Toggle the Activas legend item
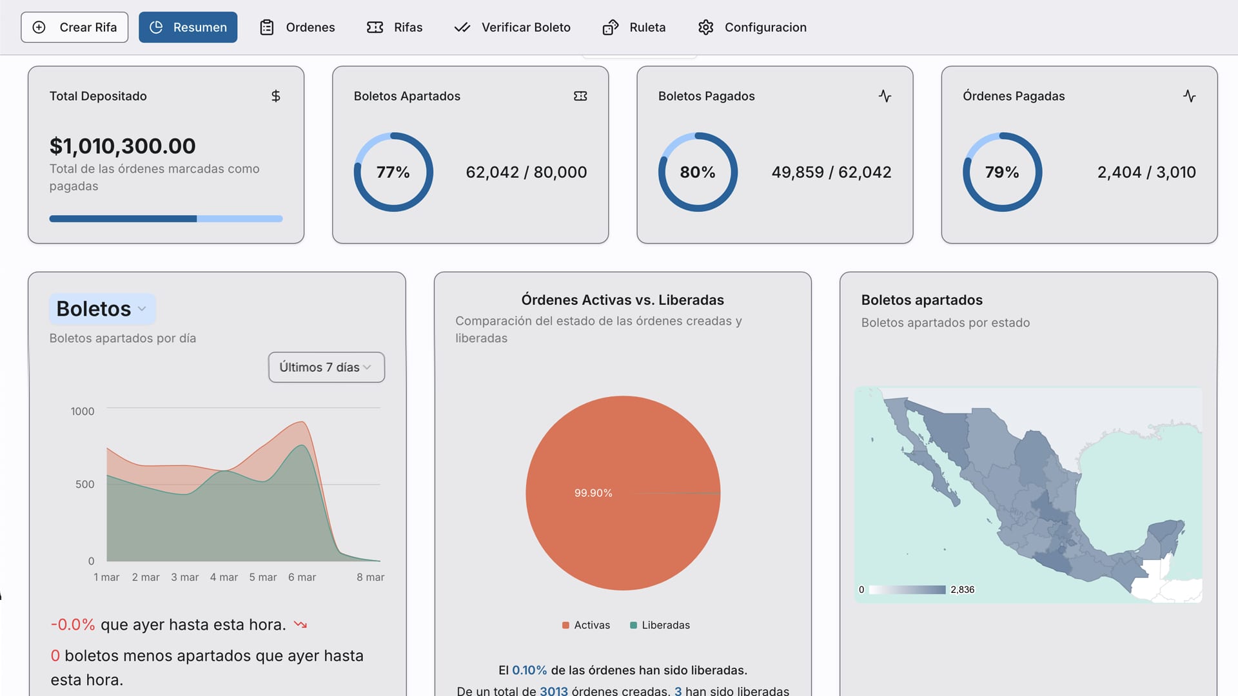 [x=586, y=625]
